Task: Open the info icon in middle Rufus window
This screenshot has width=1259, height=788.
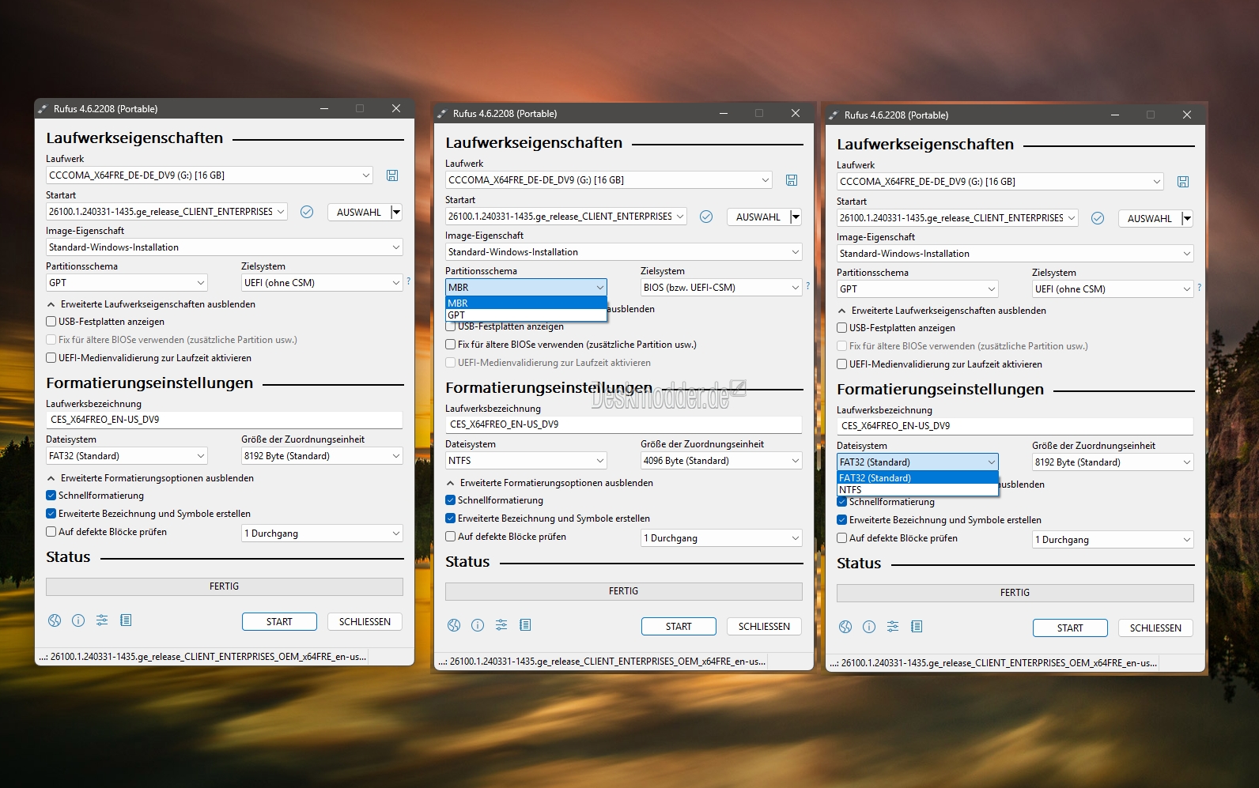Action: [478, 625]
